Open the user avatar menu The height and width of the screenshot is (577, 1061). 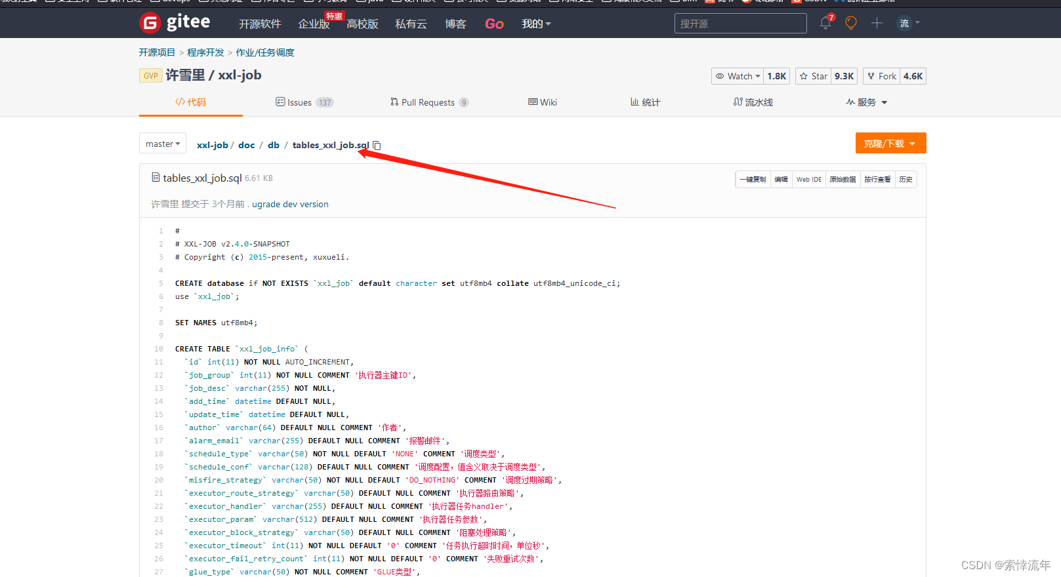click(x=909, y=23)
